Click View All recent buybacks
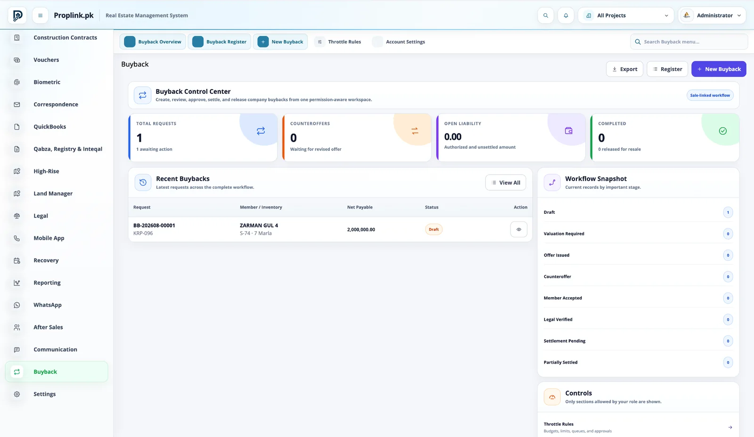 (x=506, y=183)
